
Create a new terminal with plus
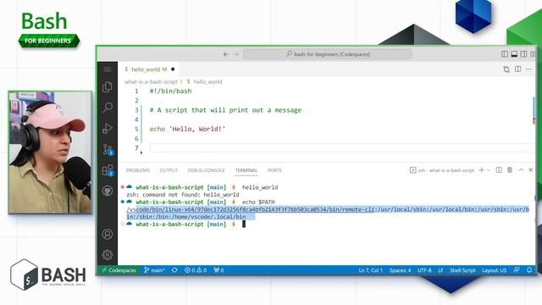481,169
